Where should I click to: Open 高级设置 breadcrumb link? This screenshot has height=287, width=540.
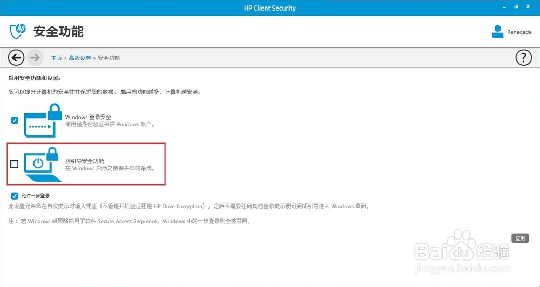pos(80,58)
